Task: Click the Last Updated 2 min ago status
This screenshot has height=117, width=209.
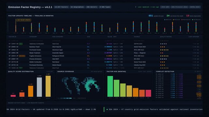Action: point(147,7)
